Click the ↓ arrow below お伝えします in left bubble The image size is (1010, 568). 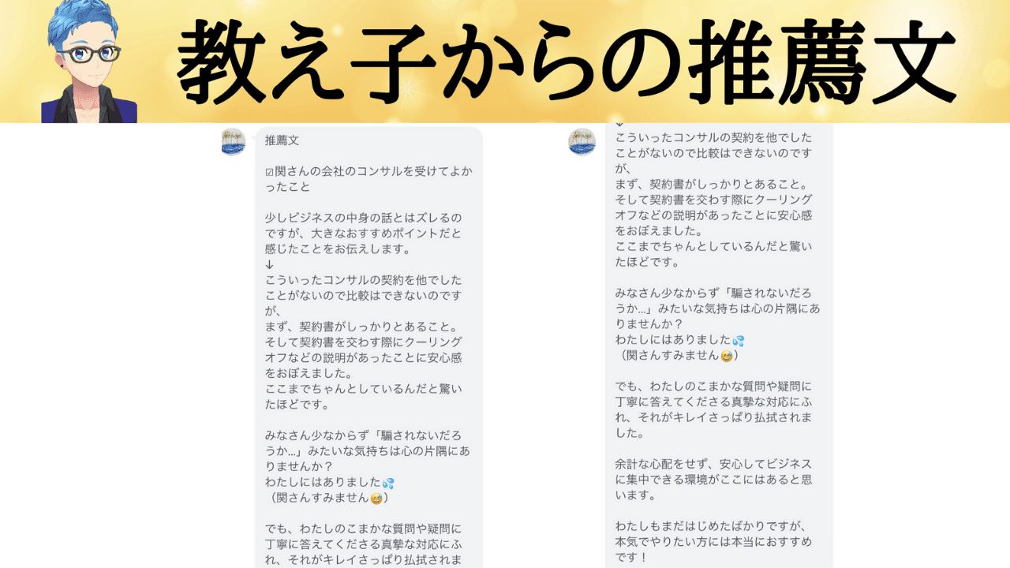click(269, 264)
